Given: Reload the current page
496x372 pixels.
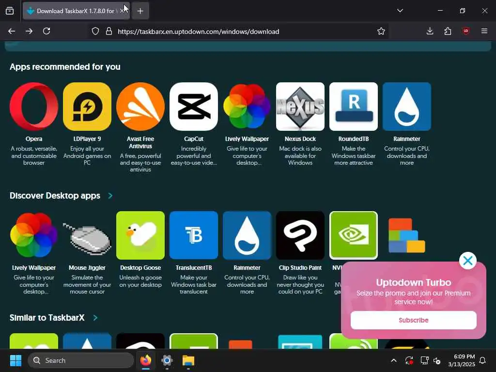Looking at the screenshot, I should click(46, 31).
